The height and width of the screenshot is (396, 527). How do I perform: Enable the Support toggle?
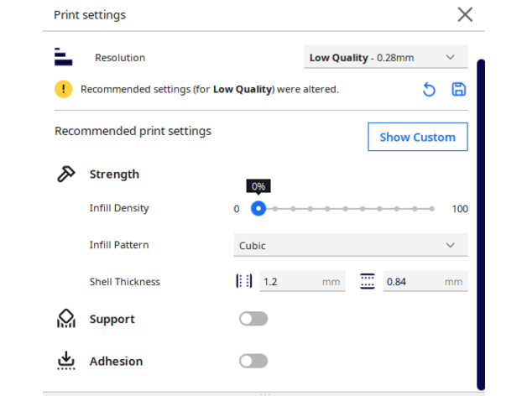tap(253, 319)
